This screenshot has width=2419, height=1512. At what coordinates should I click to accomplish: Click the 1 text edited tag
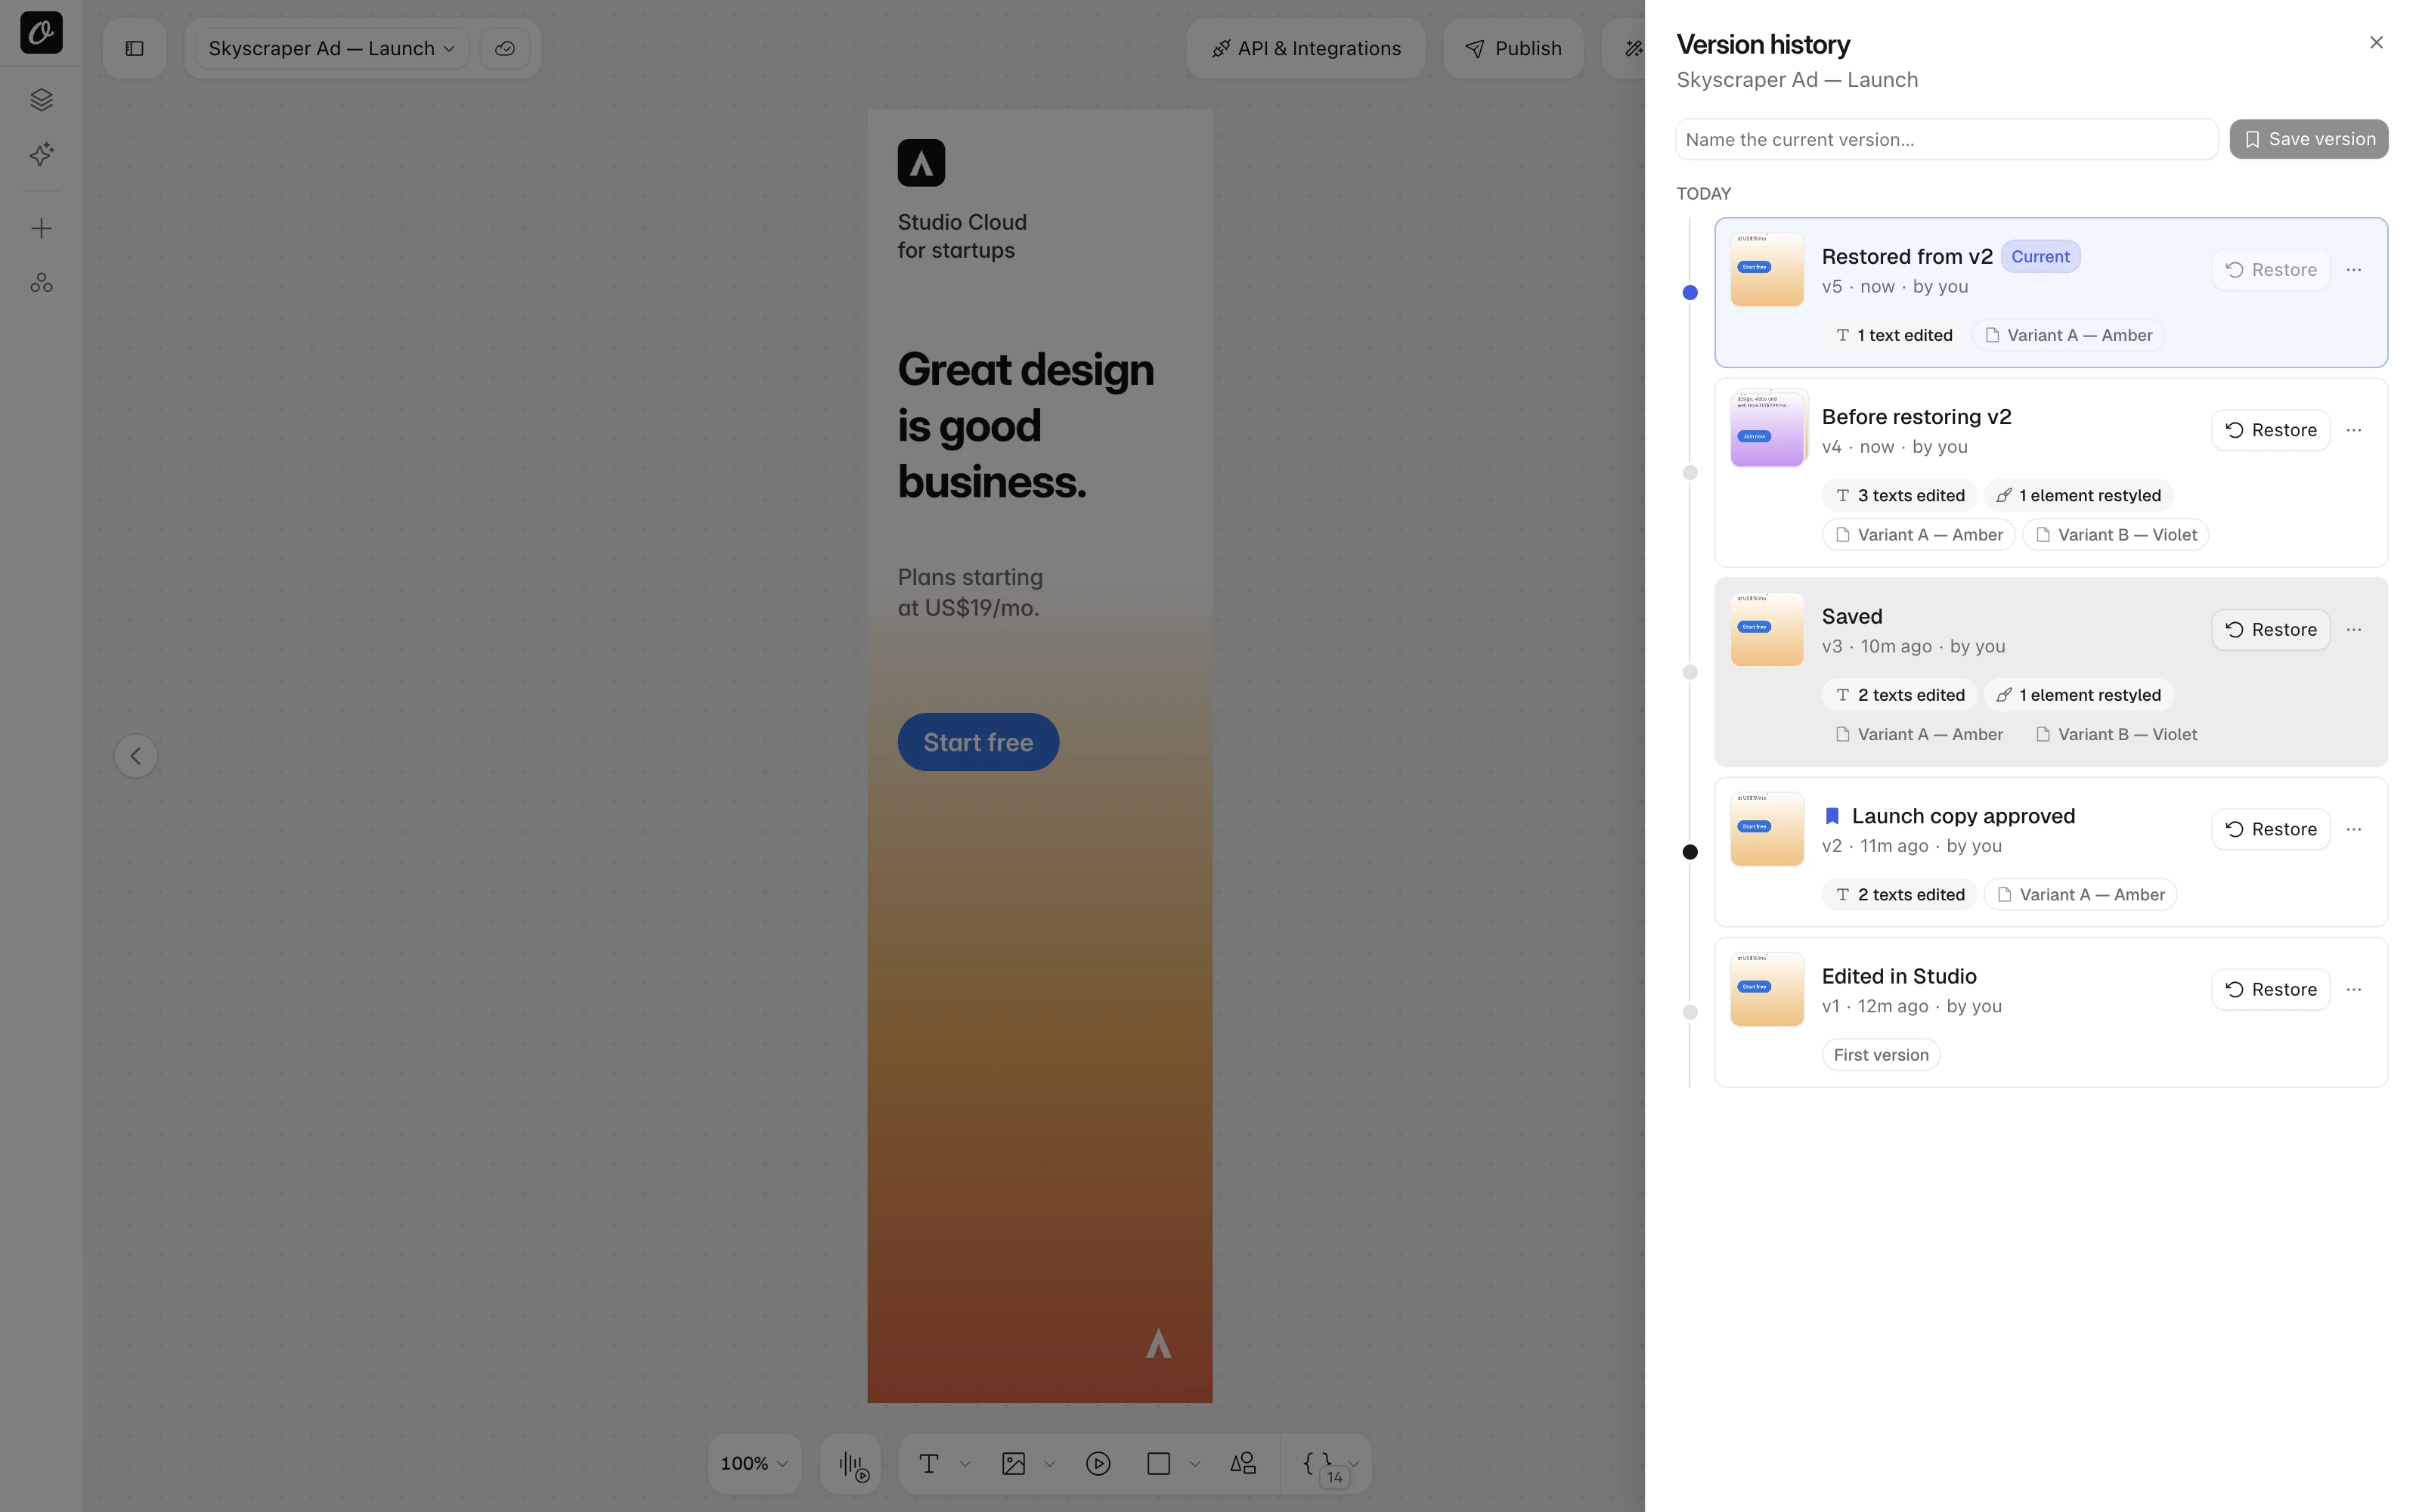coord(1894,335)
